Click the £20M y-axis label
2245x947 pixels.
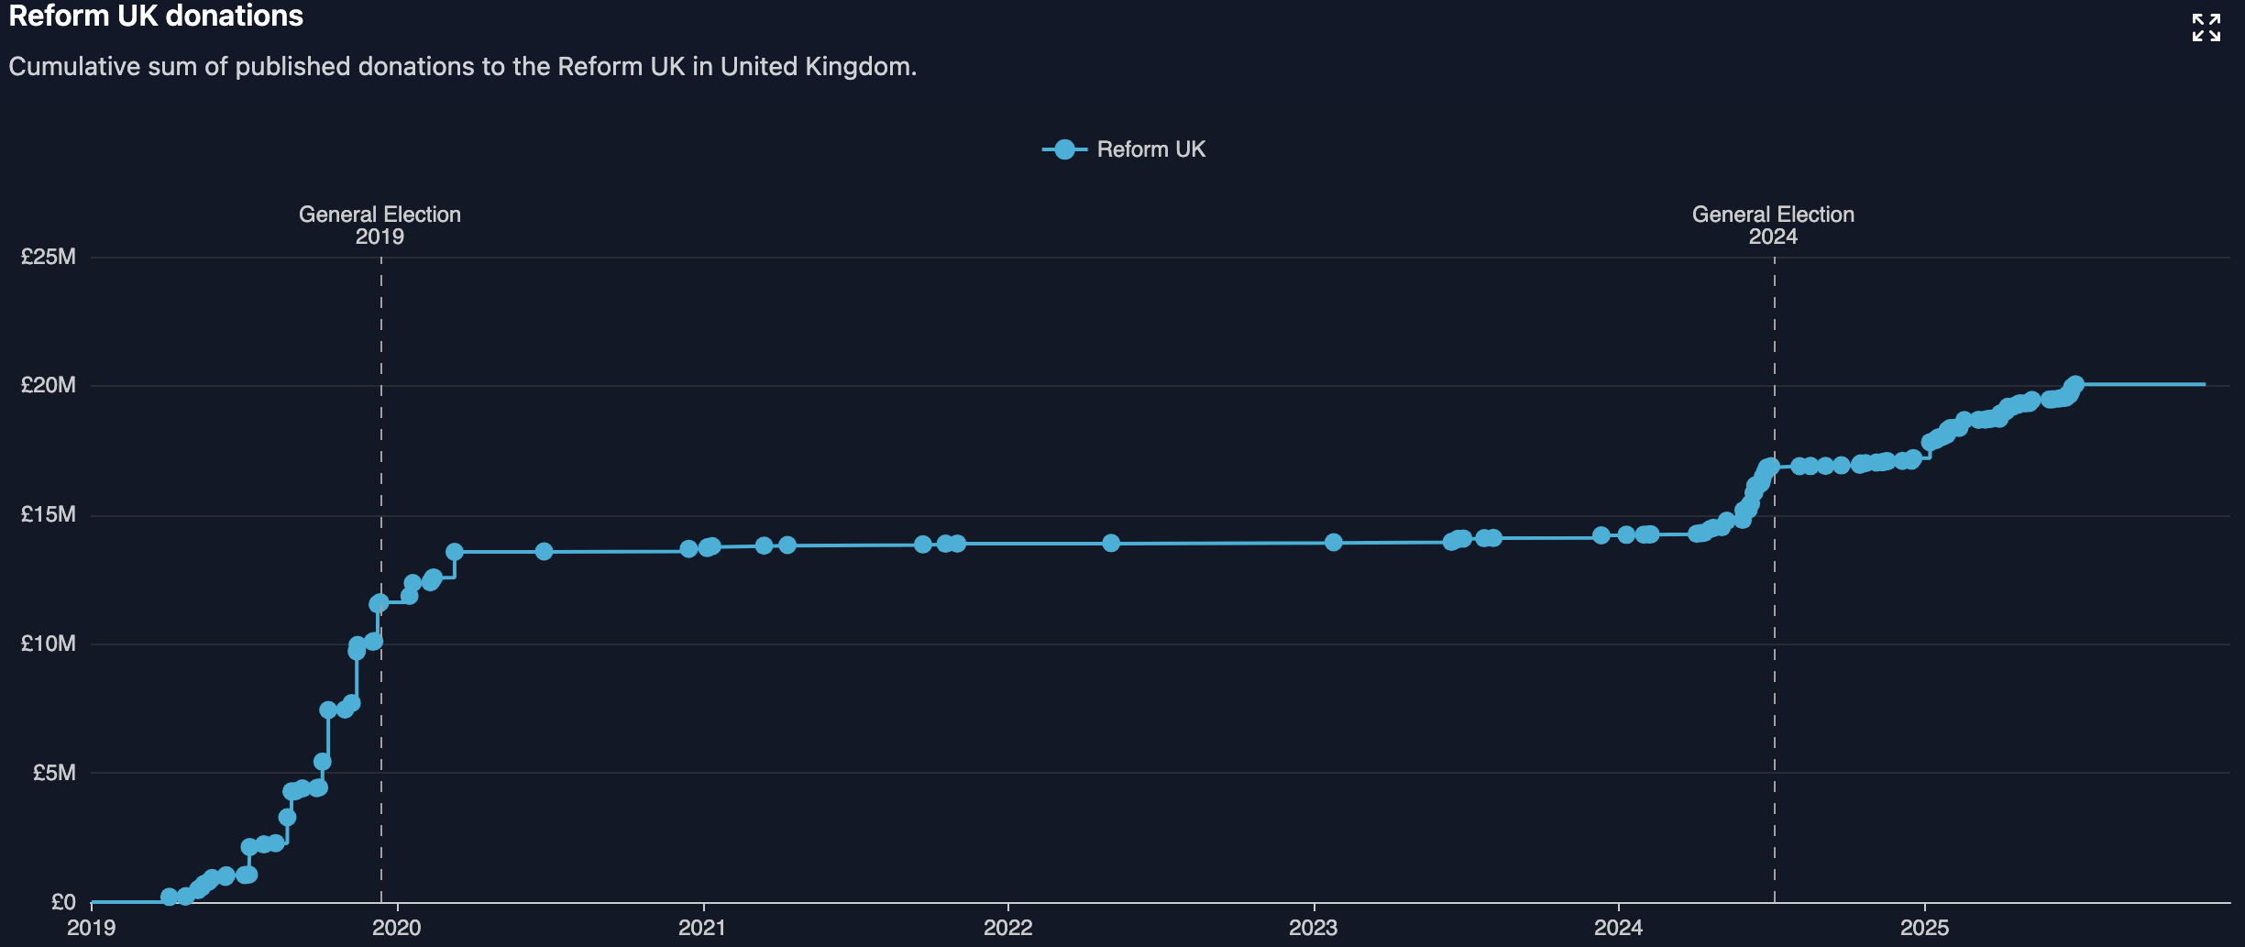click(49, 385)
